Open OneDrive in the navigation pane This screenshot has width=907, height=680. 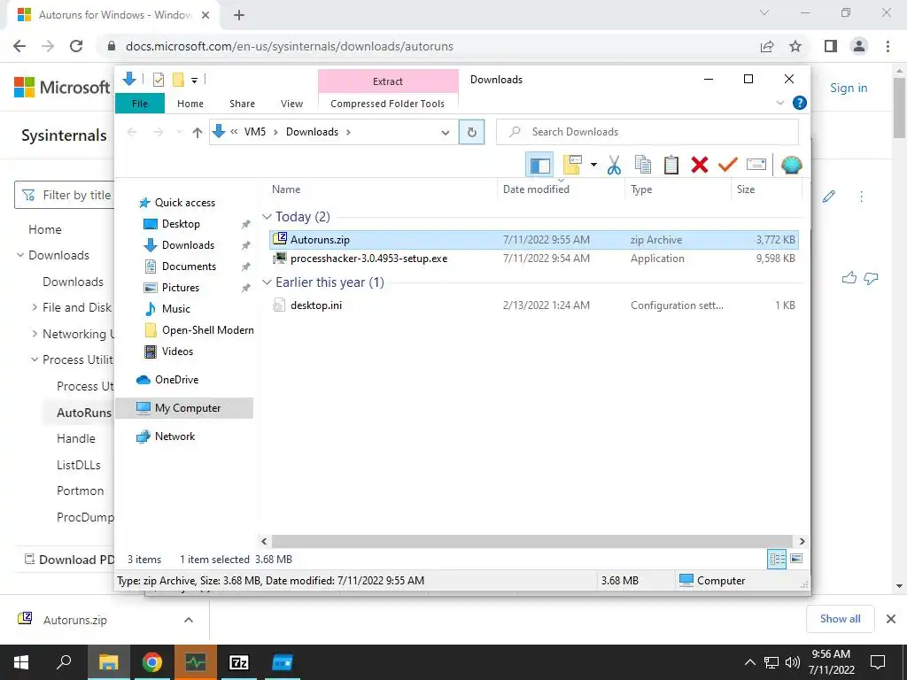pyautogui.click(x=176, y=380)
